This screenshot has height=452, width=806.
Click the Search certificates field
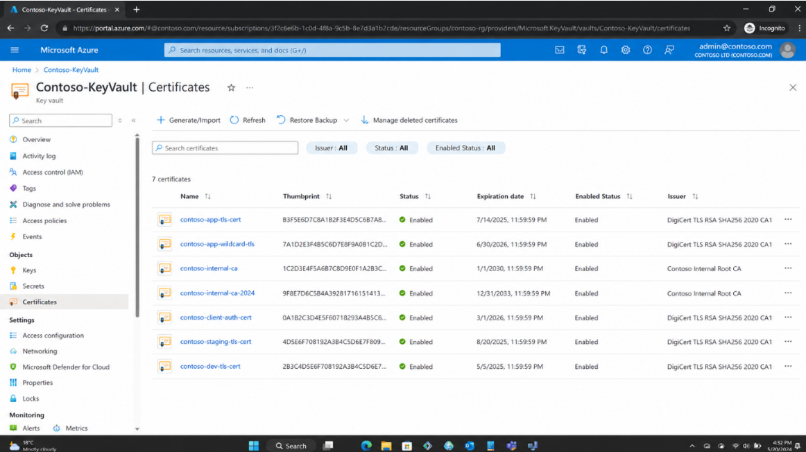point(225,148)
